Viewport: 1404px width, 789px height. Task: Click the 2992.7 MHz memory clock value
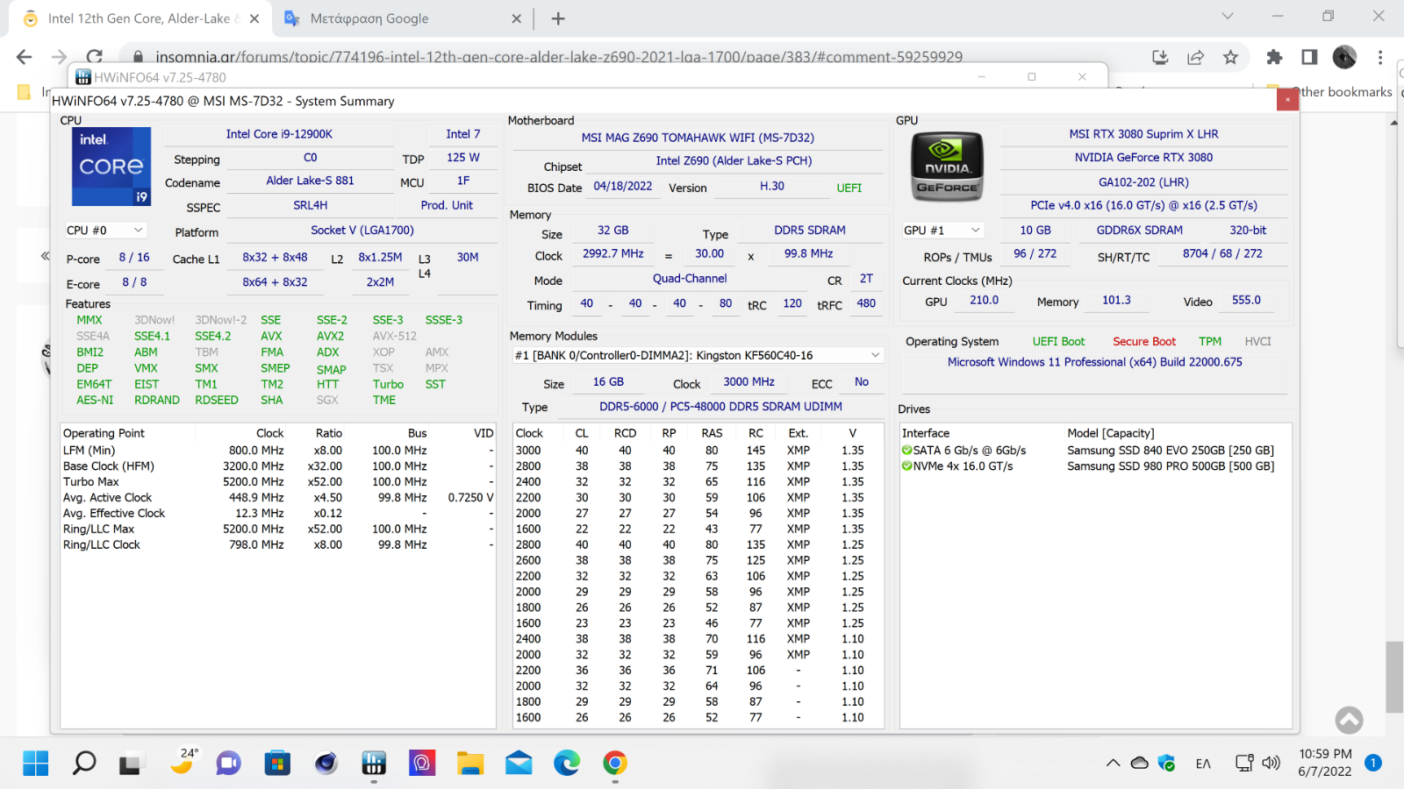(612, 253)
